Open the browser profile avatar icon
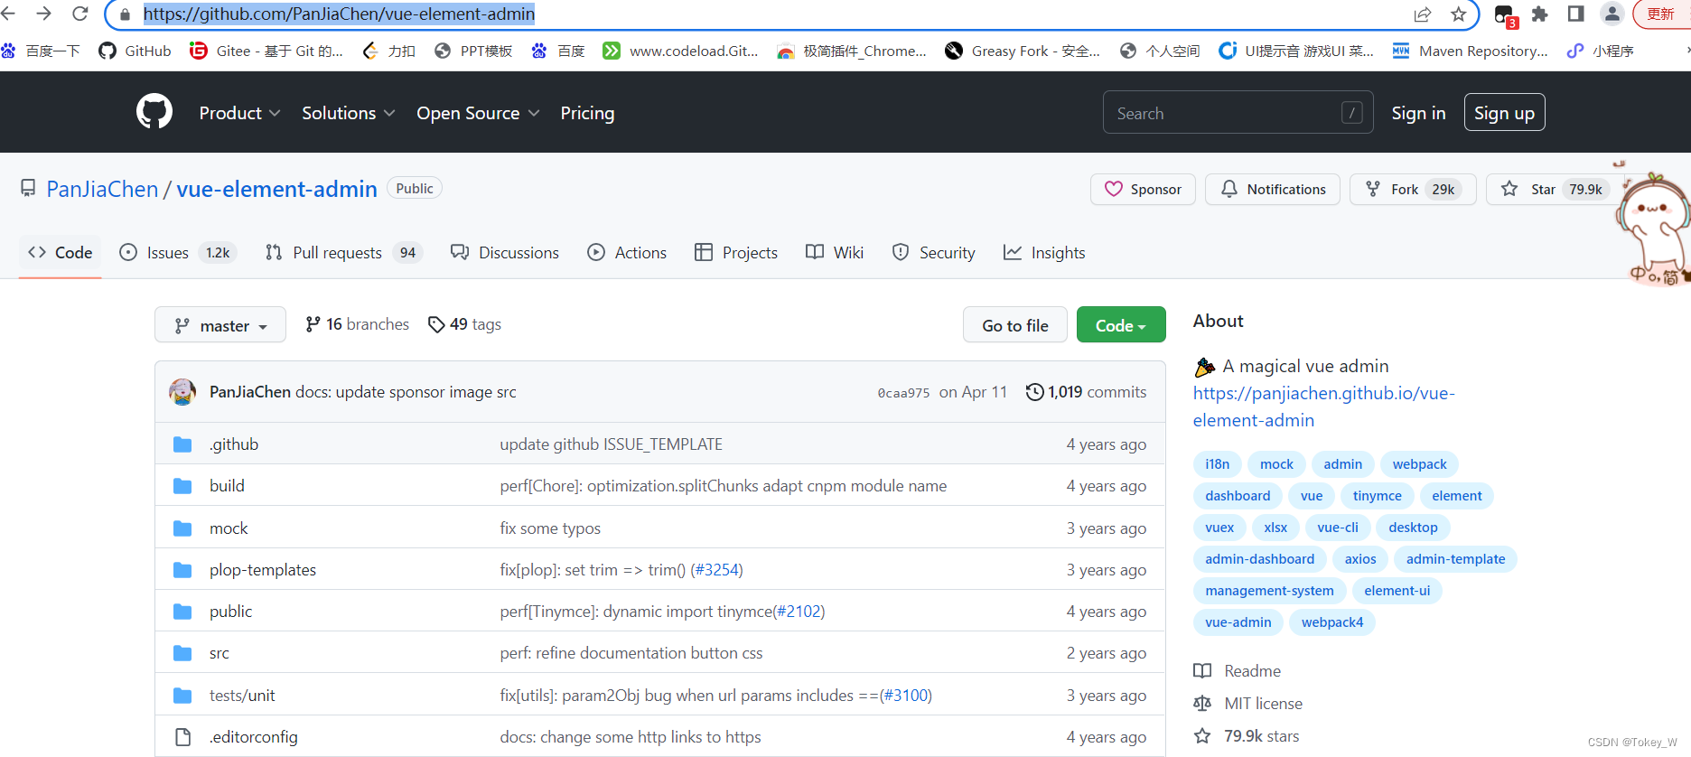 pos(1612,14)
